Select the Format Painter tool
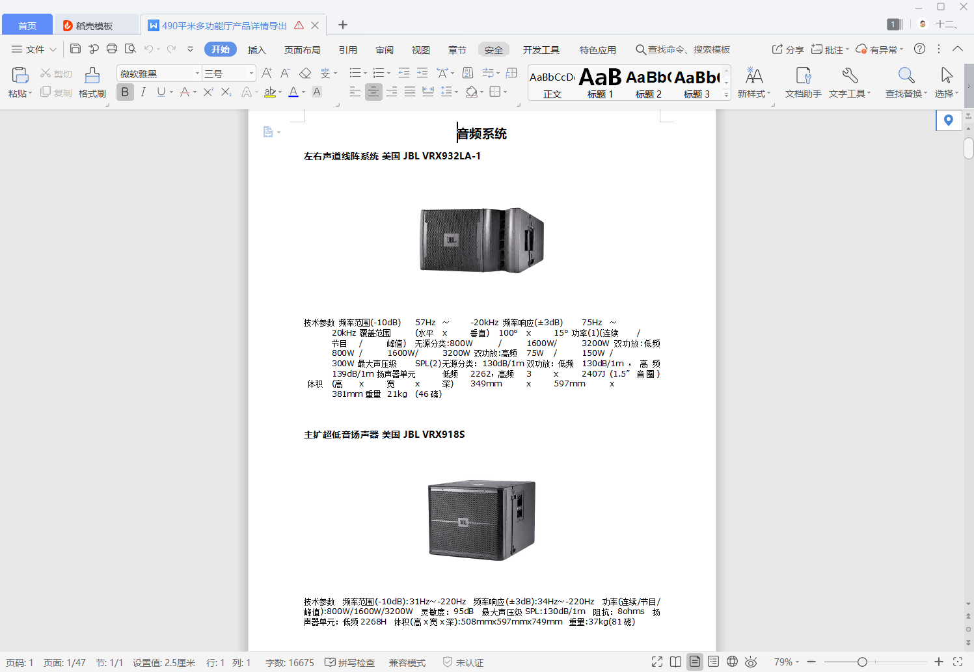This screenshot has width=974, height=672. coord(91,81)
